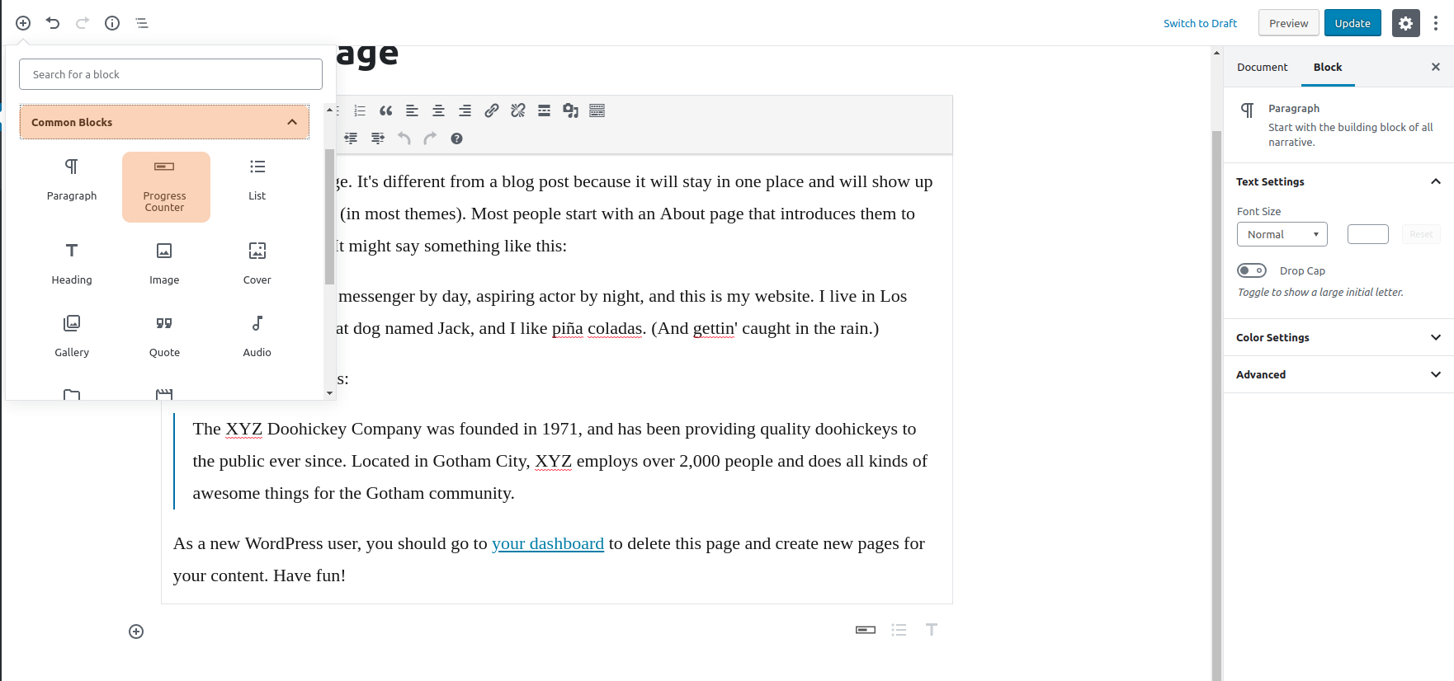This screenshot has height=681, width=1454.
Task: Click the Add Media camera icon
Action: tap(571, 110)
